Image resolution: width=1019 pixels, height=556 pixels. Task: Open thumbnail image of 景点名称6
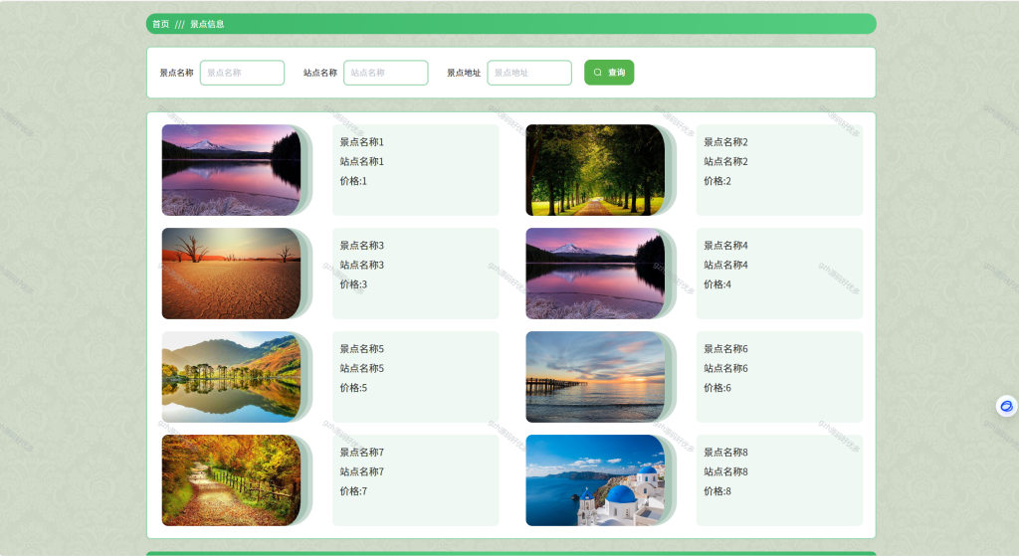[595, 377]
